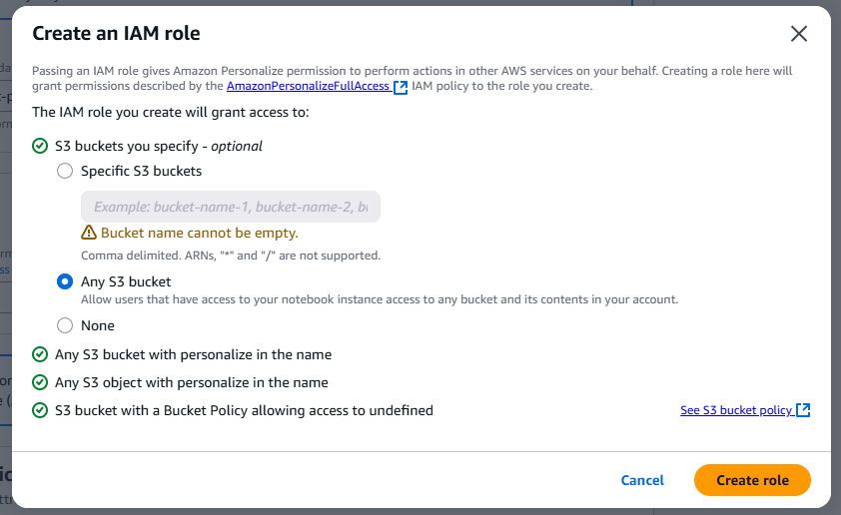Click the external link icon beside AmazonPersonalizeFullAccess
Image resolution: width=841 pixels, height=515 pixels.
401,87
